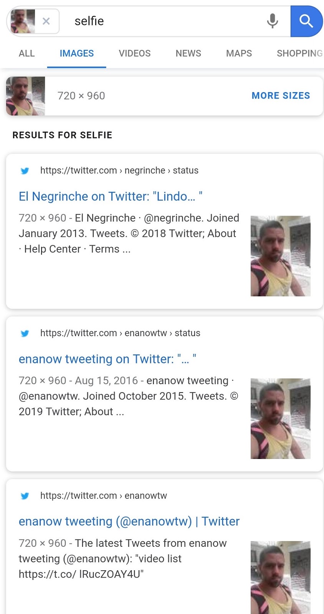Open the uploaded image thumbnail in search box
Screen dimensions: 324x614
click(23, 21)
